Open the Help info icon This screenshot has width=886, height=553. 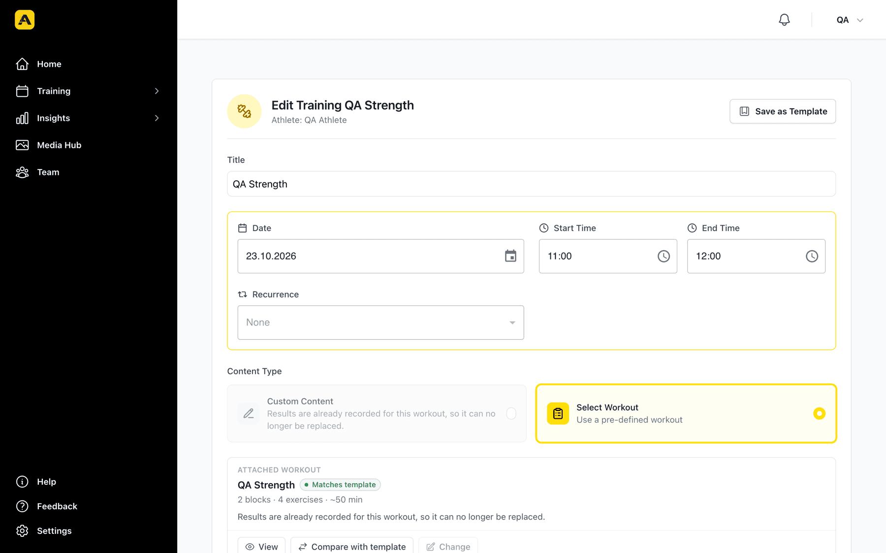point(22,482)
